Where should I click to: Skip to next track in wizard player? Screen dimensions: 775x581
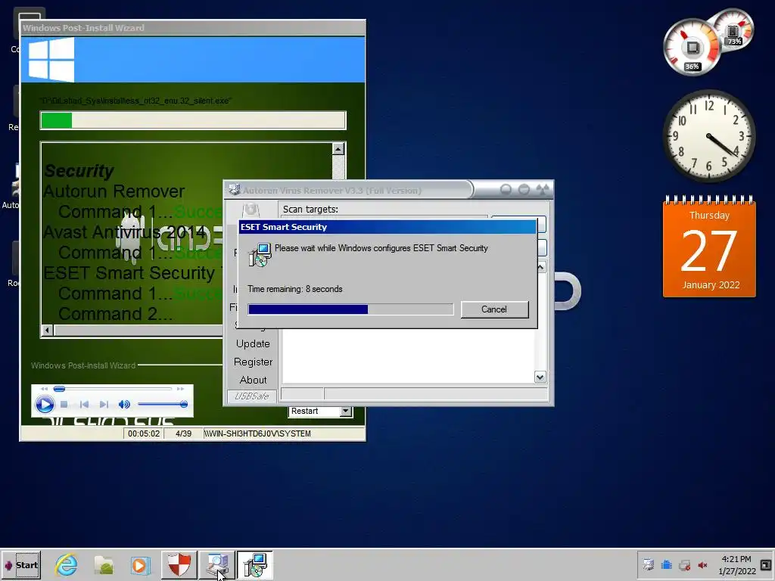pos(104,405)
